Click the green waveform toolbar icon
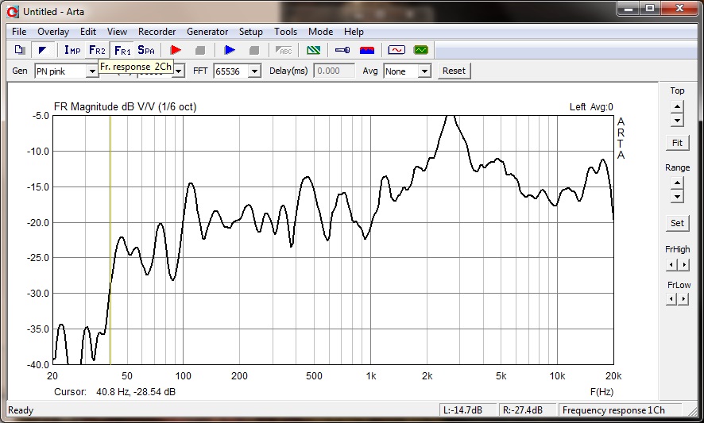Screen dimensions: 704x423 [x=421, y=50]
